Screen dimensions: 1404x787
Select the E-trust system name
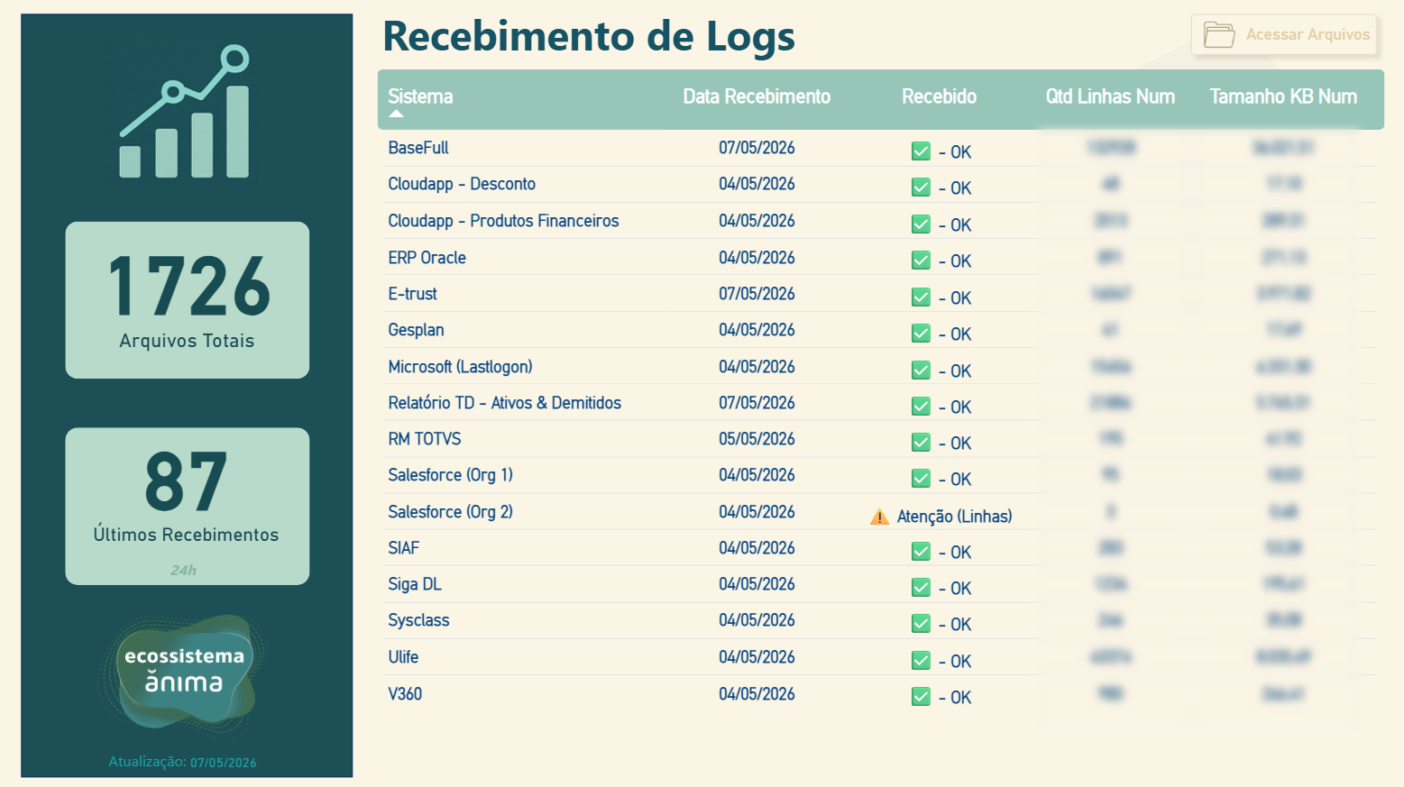pos(412,294)
